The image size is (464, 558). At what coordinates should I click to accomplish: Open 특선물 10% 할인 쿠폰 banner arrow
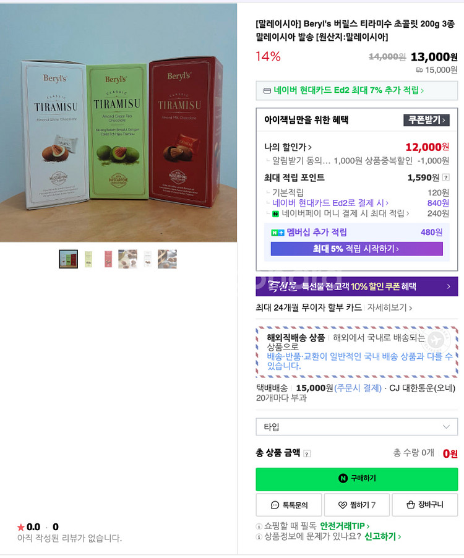point(449,286)
